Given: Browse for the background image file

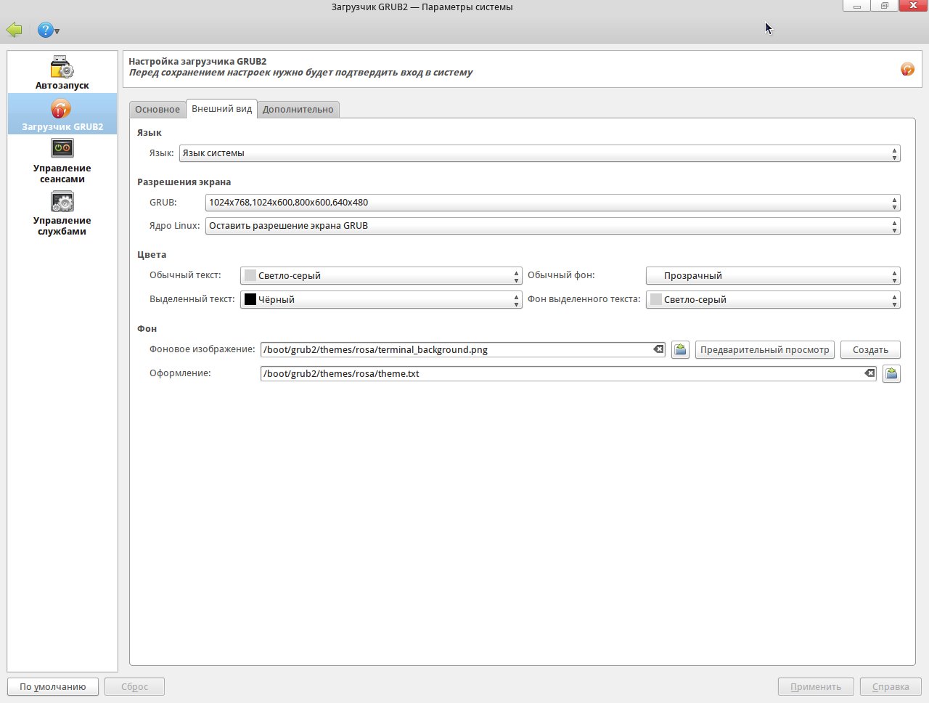Looking at the screenshot, I should pyautogui.click(x=680, y=350).
